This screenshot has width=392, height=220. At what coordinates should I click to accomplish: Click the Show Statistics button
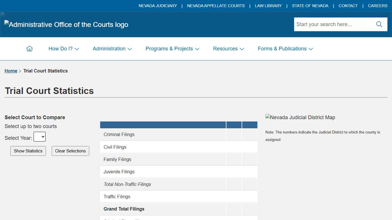click(x=28, y=151)
